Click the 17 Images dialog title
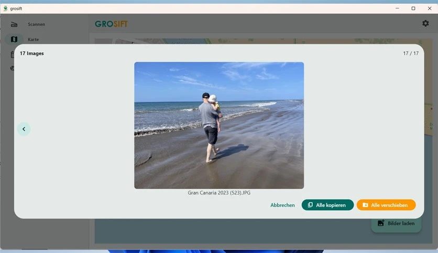 click(32, 53)
